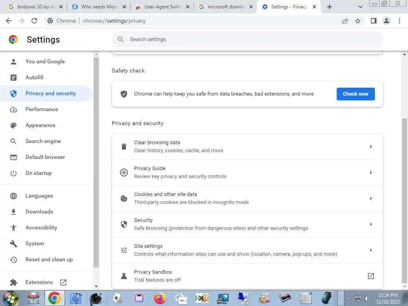The width and height of the screenshot is (408, 306).
Task: Click the sidebar scrollbar down arrow
Action: click(96, 286)
